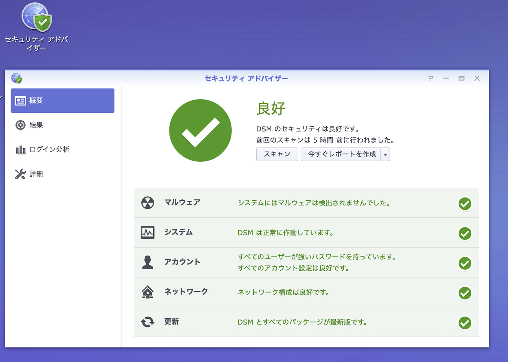508x362 pixels.
Task: Expand the report button dropdown arrow
Action: coord(385,155)
